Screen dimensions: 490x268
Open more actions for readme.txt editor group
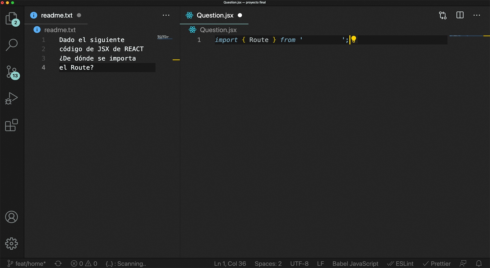coord(166,15)
